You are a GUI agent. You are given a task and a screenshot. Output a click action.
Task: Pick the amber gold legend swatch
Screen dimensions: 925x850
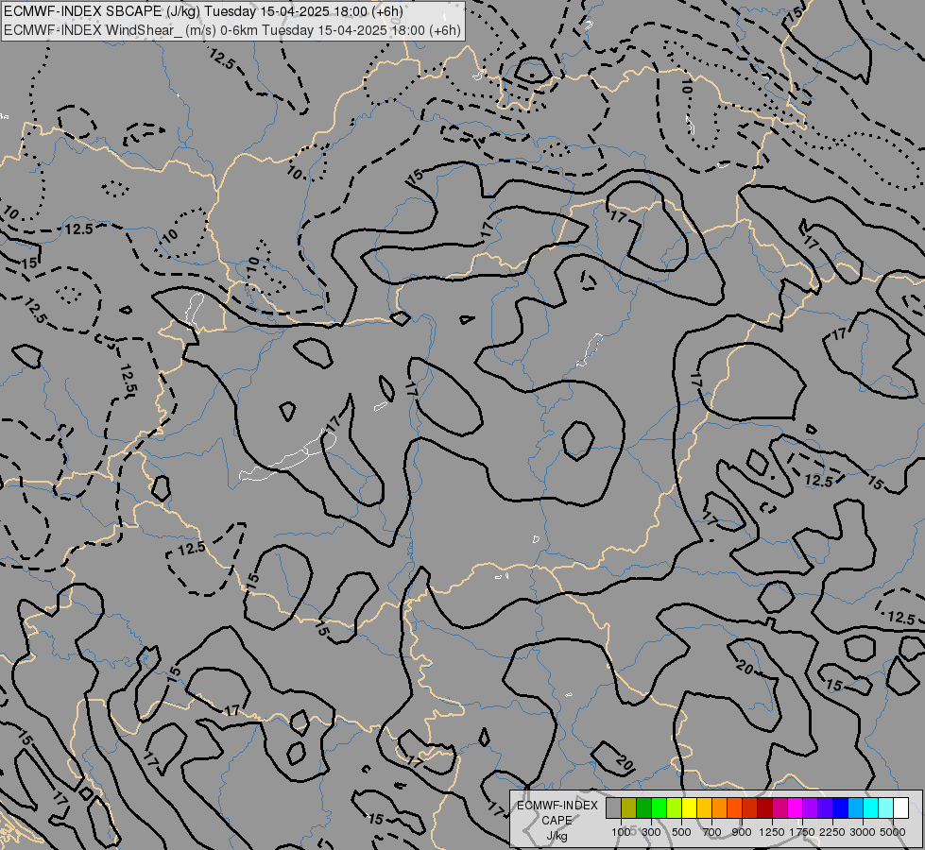tap(704, 808)
